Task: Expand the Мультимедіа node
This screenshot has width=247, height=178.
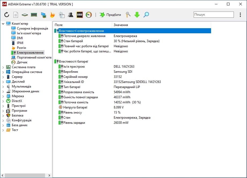Action: [3, 87]
